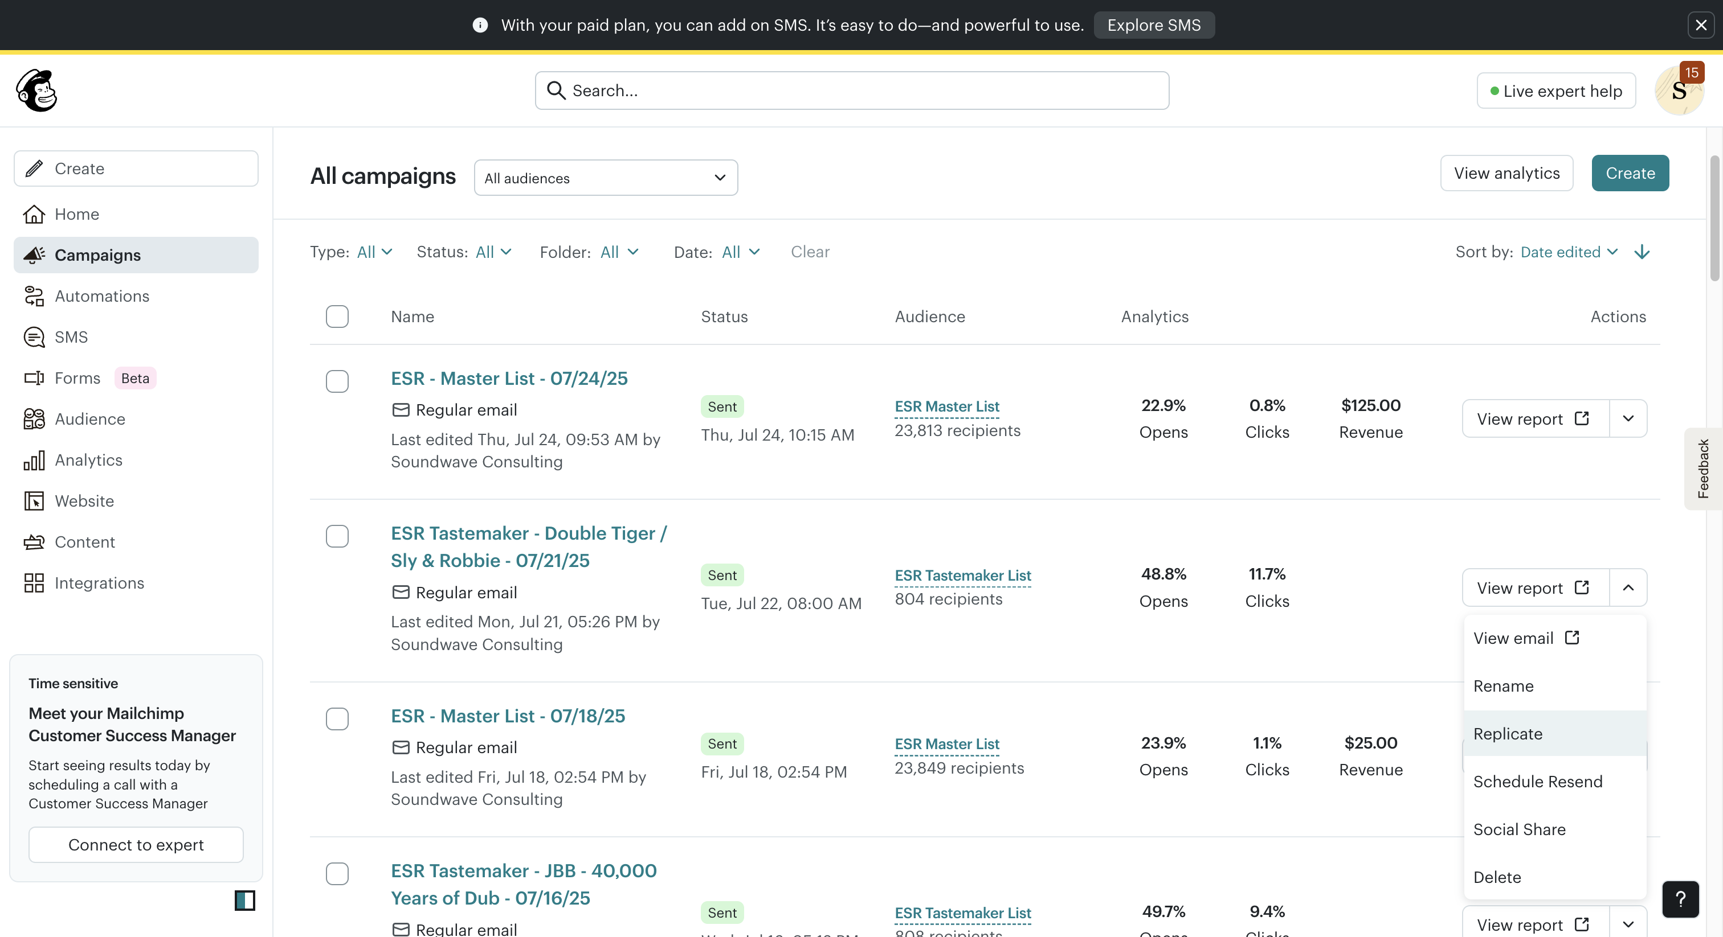Check the ESR - Master List - 07/24/25 row
This screenshot has height=937, width=1723.
(x=337, y=381)
